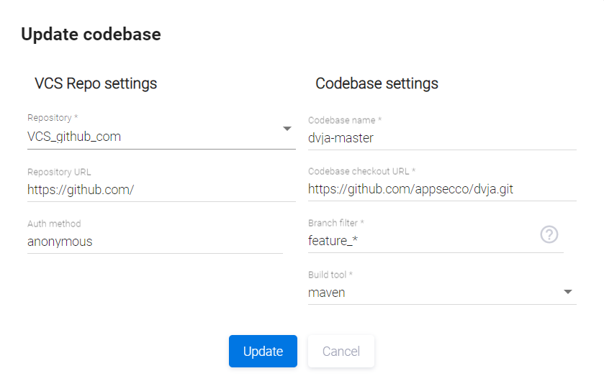Image resolution: width=604 pixels, height=376 pixels.
Task: Click the Auth method label text
Action: [x=54, y=224]
